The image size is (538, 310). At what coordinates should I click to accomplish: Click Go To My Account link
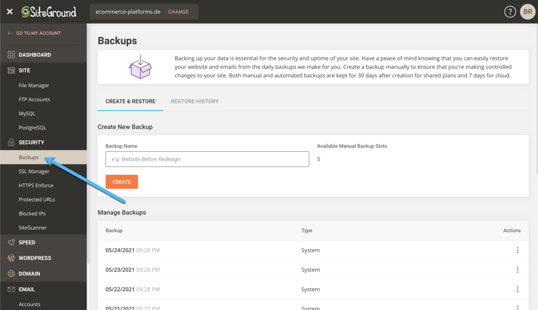tap(38, 33)
